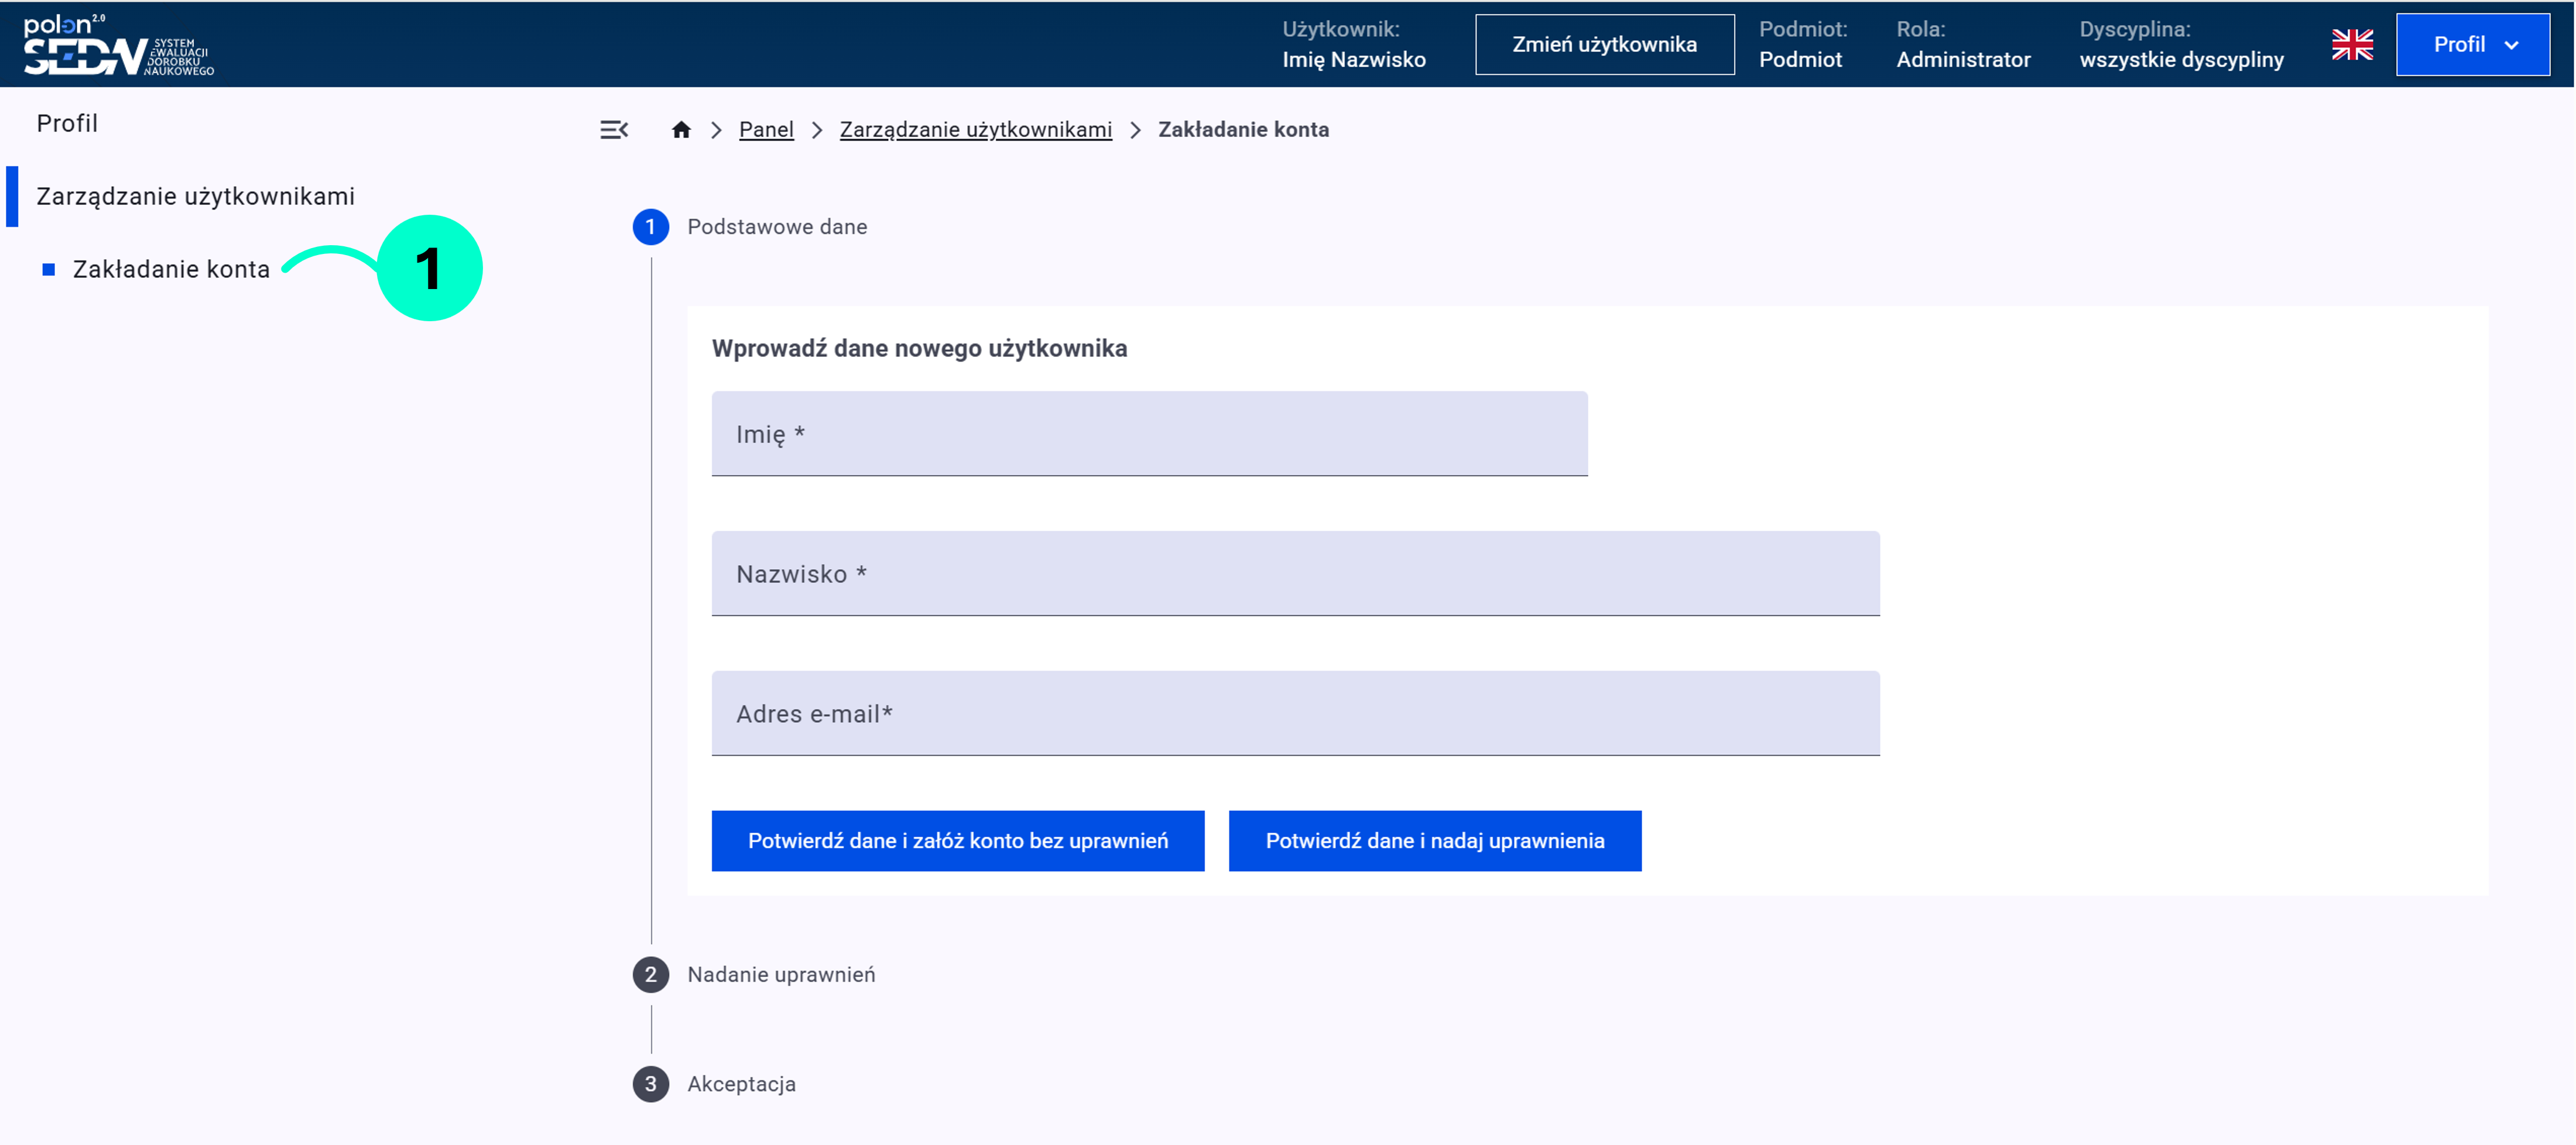Open Profil in left sidebar

coord(67,123)
